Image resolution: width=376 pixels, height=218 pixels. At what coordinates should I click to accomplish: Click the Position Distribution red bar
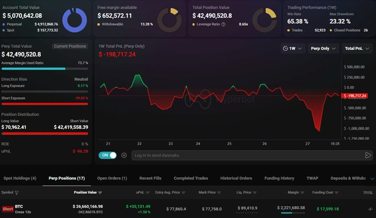45,133
